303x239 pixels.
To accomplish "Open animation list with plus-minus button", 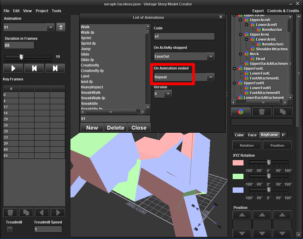I will [61, 27].
